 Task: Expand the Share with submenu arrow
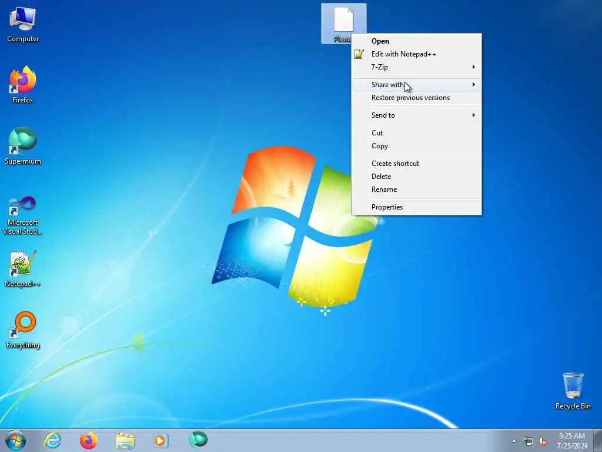click(474, 85)
